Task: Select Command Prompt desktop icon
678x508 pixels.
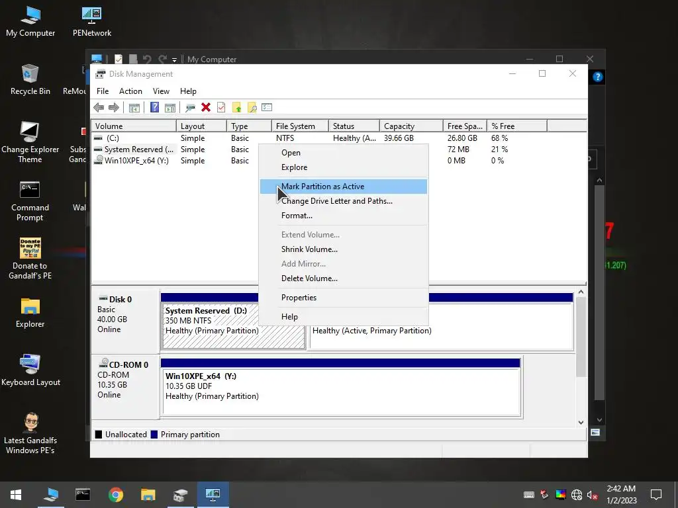Action: [30, 201]
